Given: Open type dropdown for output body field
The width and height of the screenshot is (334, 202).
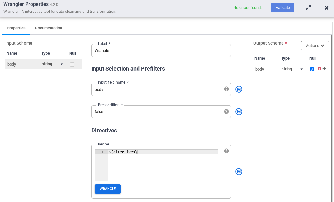Looking at the screenshot, I should point(302,69).
